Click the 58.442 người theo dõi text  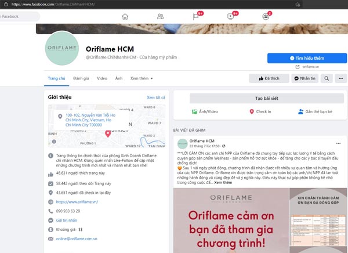[84, 183]
